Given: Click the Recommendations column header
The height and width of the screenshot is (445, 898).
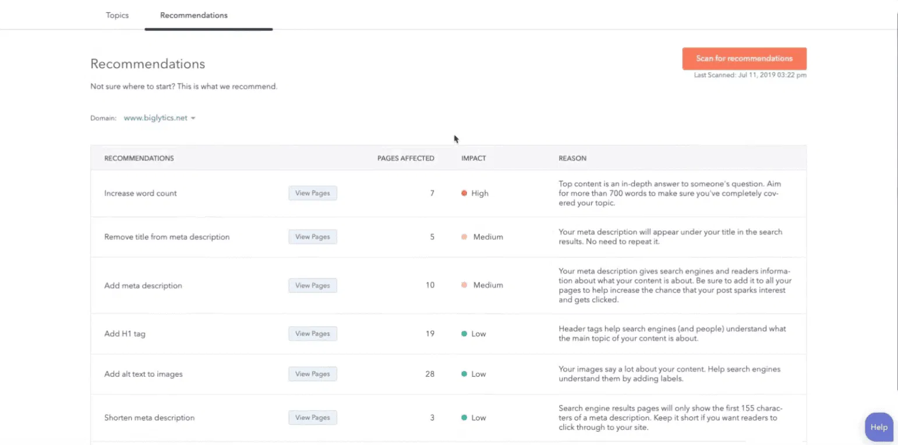Looking at the screenshot, I should click(x=139, y=158).
